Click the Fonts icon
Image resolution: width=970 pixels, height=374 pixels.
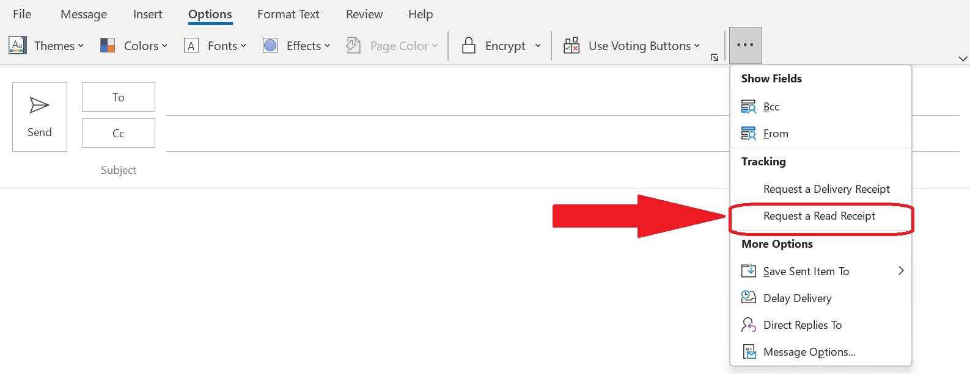pyautogui.click(x=191, y=46)
